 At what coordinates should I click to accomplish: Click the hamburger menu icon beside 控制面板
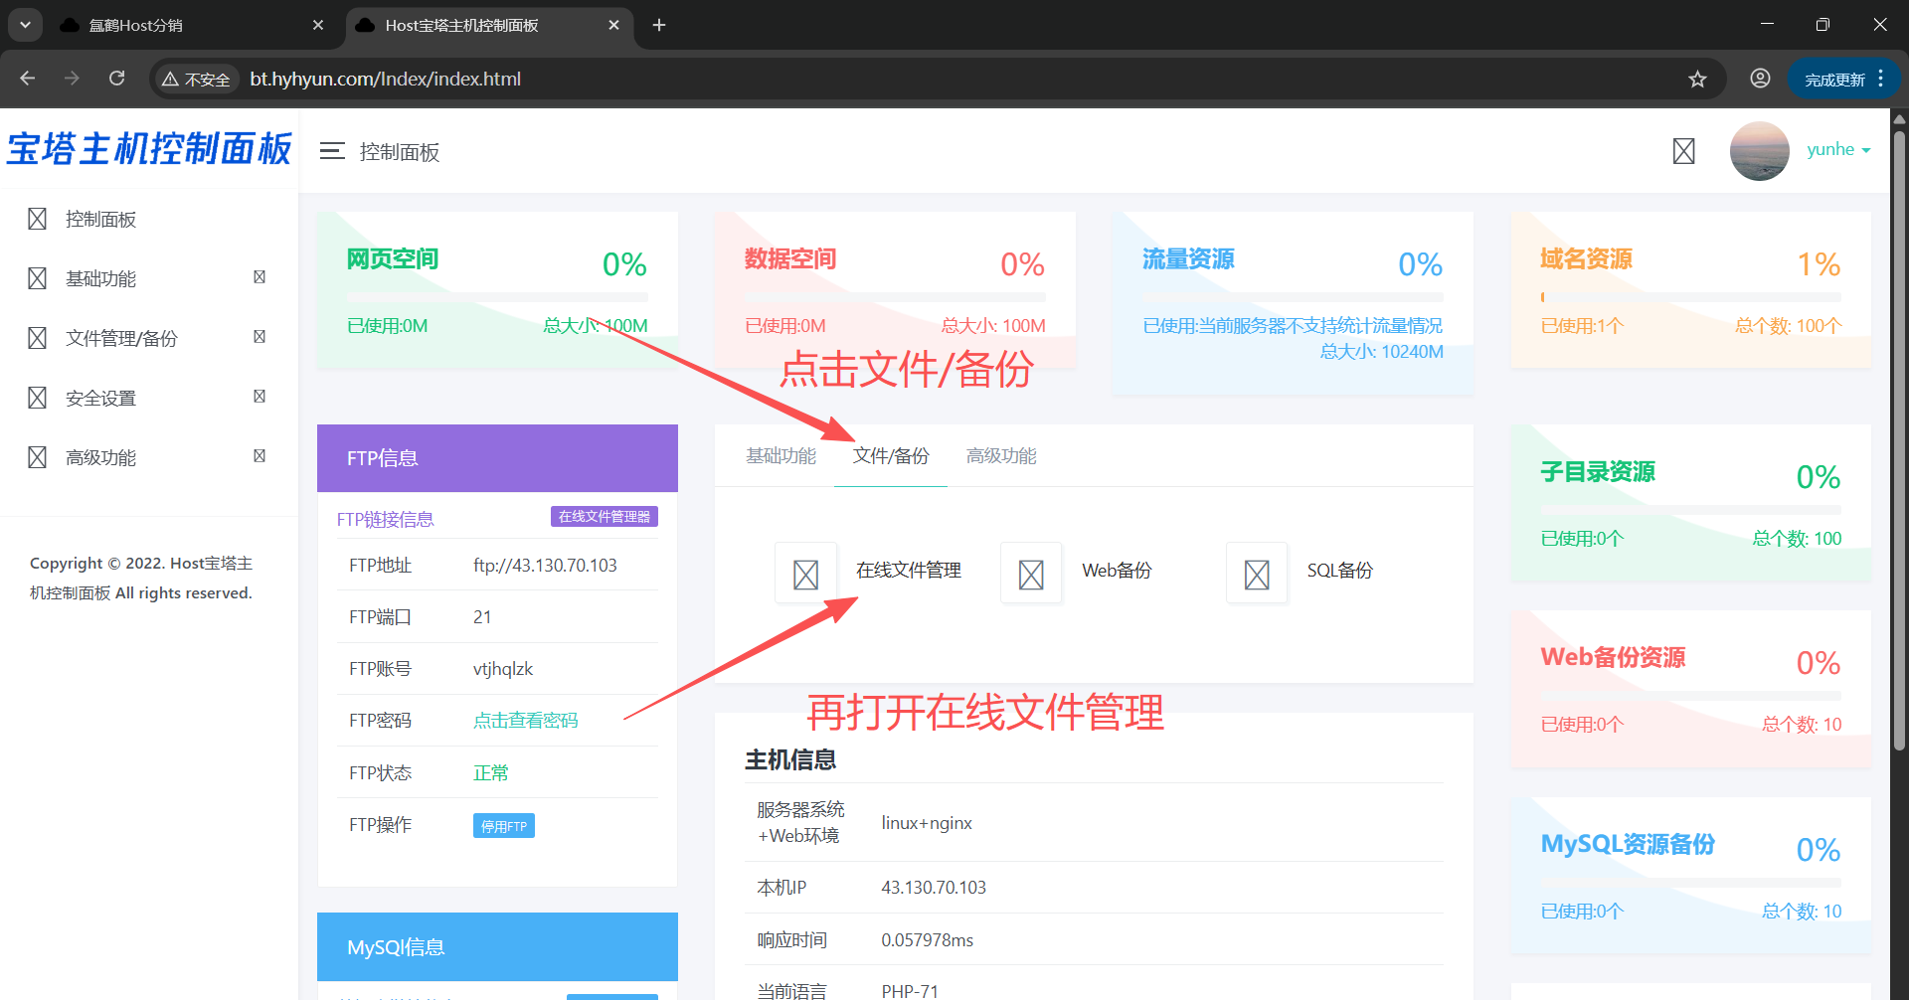[x=332, y=151]
